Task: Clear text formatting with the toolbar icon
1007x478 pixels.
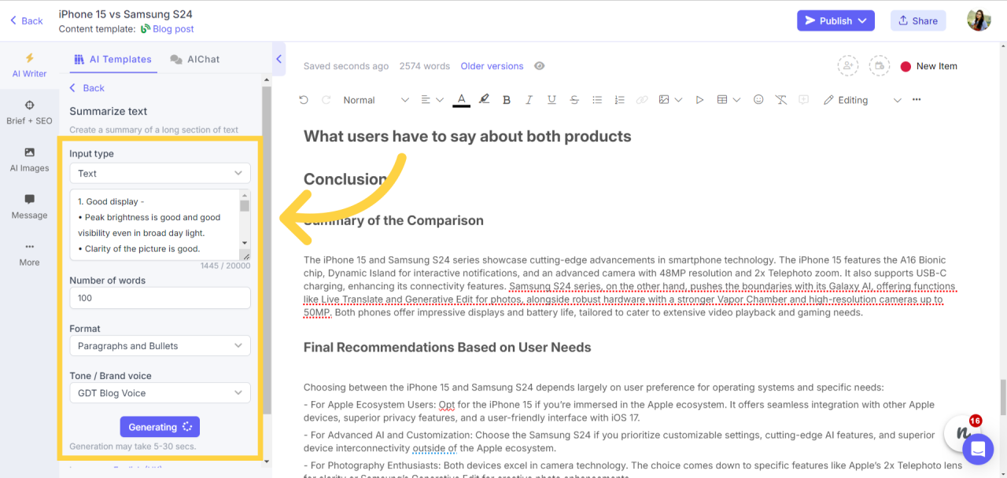Action: tap(780, 100)
